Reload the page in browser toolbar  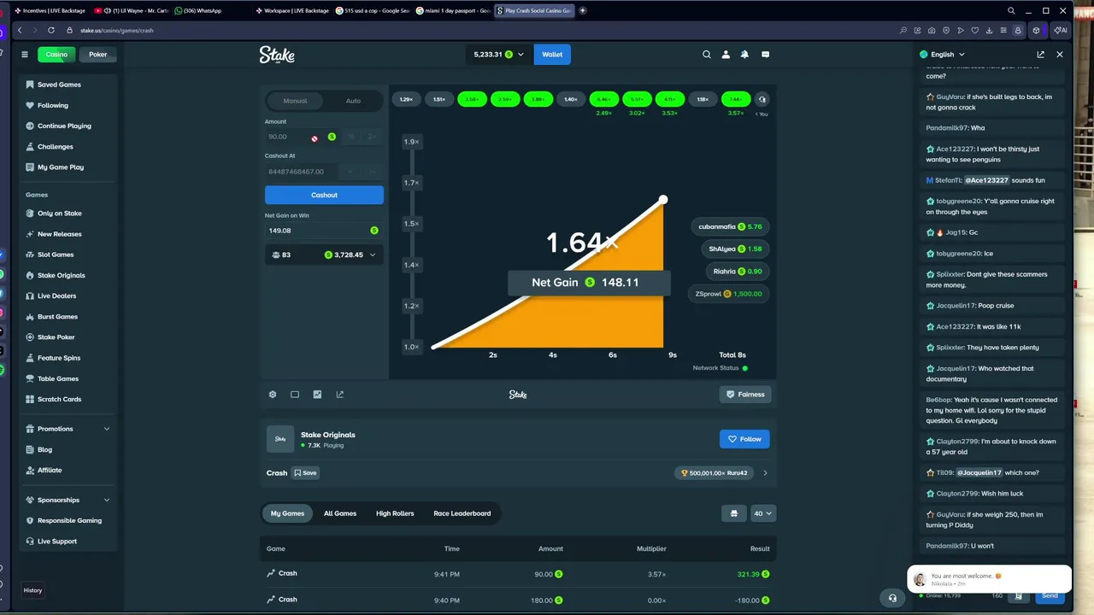[x=51, y=30]
